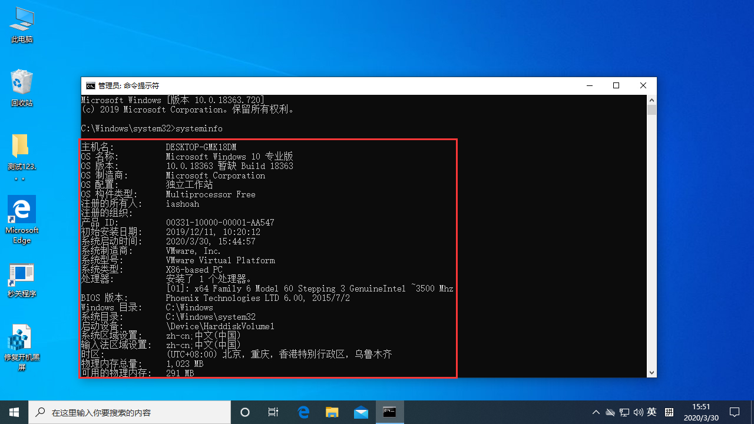Show the touch keyboard from the tray
Screen dimensions: 754x424
click(669, 412)
